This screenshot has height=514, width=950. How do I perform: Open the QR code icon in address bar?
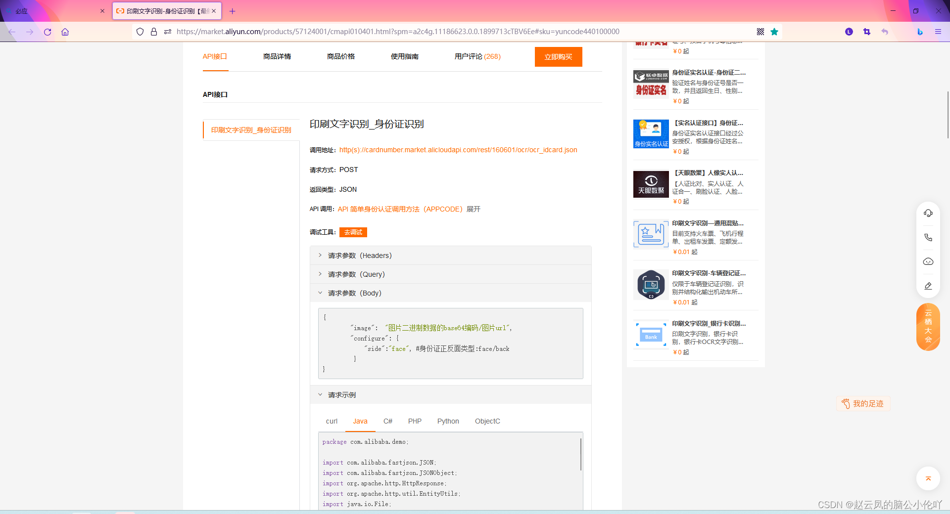[760, 32]
